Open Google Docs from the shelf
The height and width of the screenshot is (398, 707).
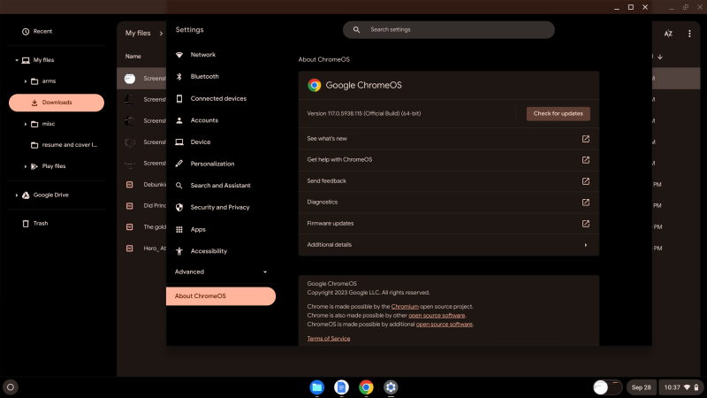(x=341, y=387)
